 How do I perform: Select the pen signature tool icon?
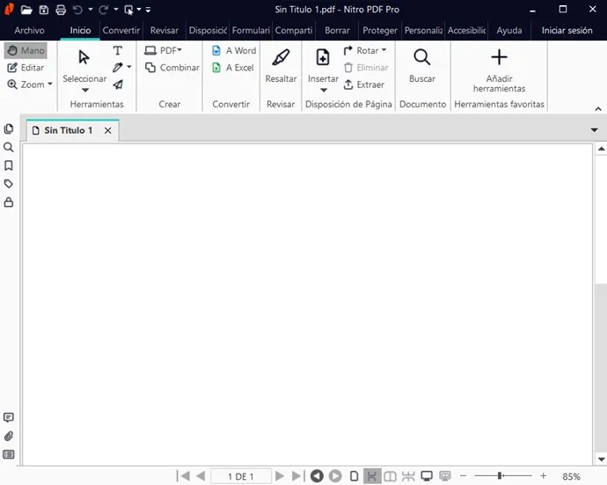(x=118, y=68)
